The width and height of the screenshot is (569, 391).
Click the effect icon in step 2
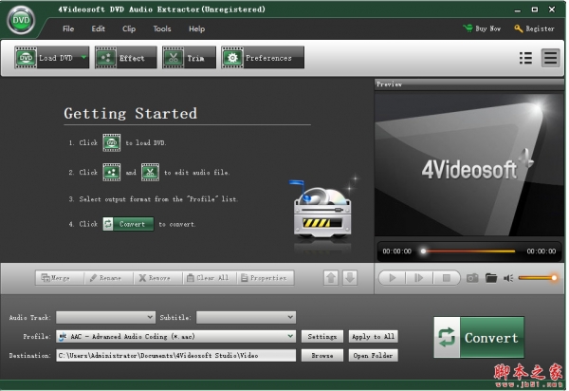[x=111, y=172]
